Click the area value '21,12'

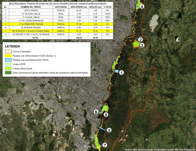pyautogui.click(x=79, y=31)
